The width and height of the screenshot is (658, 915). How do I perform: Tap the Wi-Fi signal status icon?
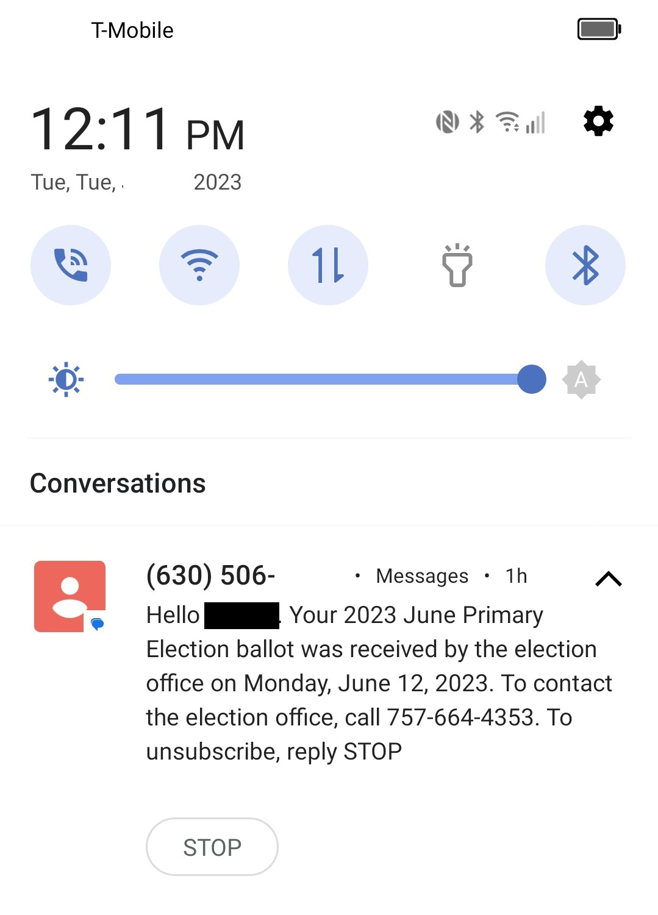pyautogui.click(x=507, y=122)
